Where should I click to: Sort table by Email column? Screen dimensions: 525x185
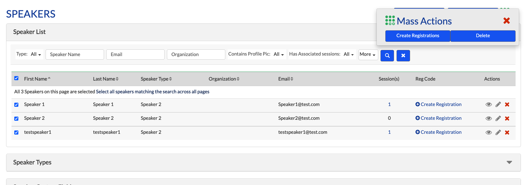[x=286, y=79]
